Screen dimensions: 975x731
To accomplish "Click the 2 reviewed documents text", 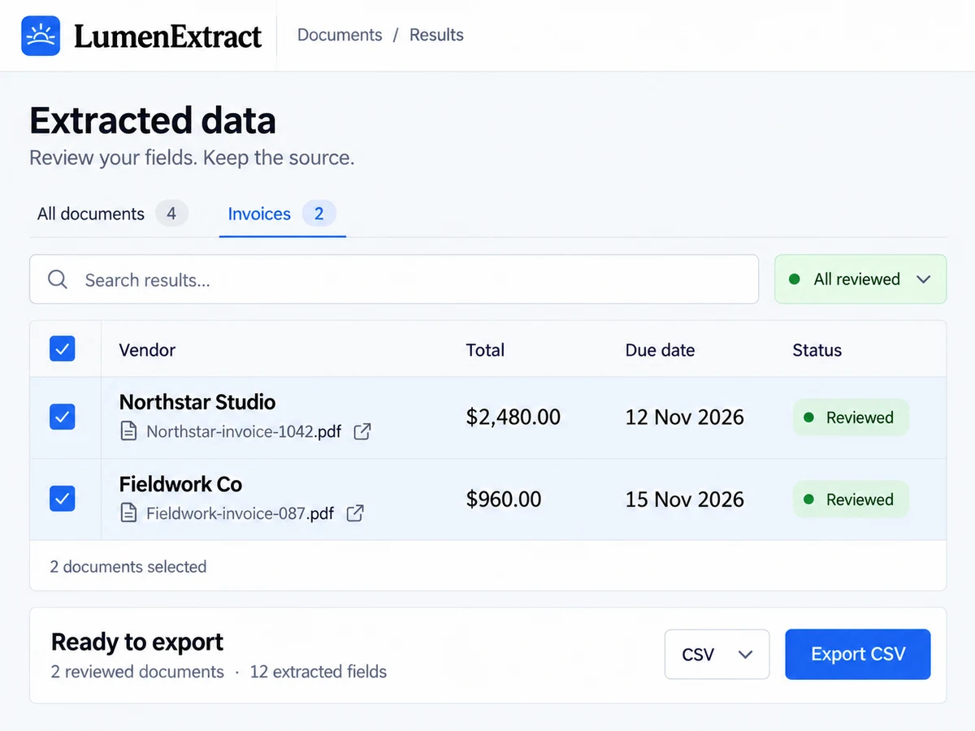I will point(137,672).
